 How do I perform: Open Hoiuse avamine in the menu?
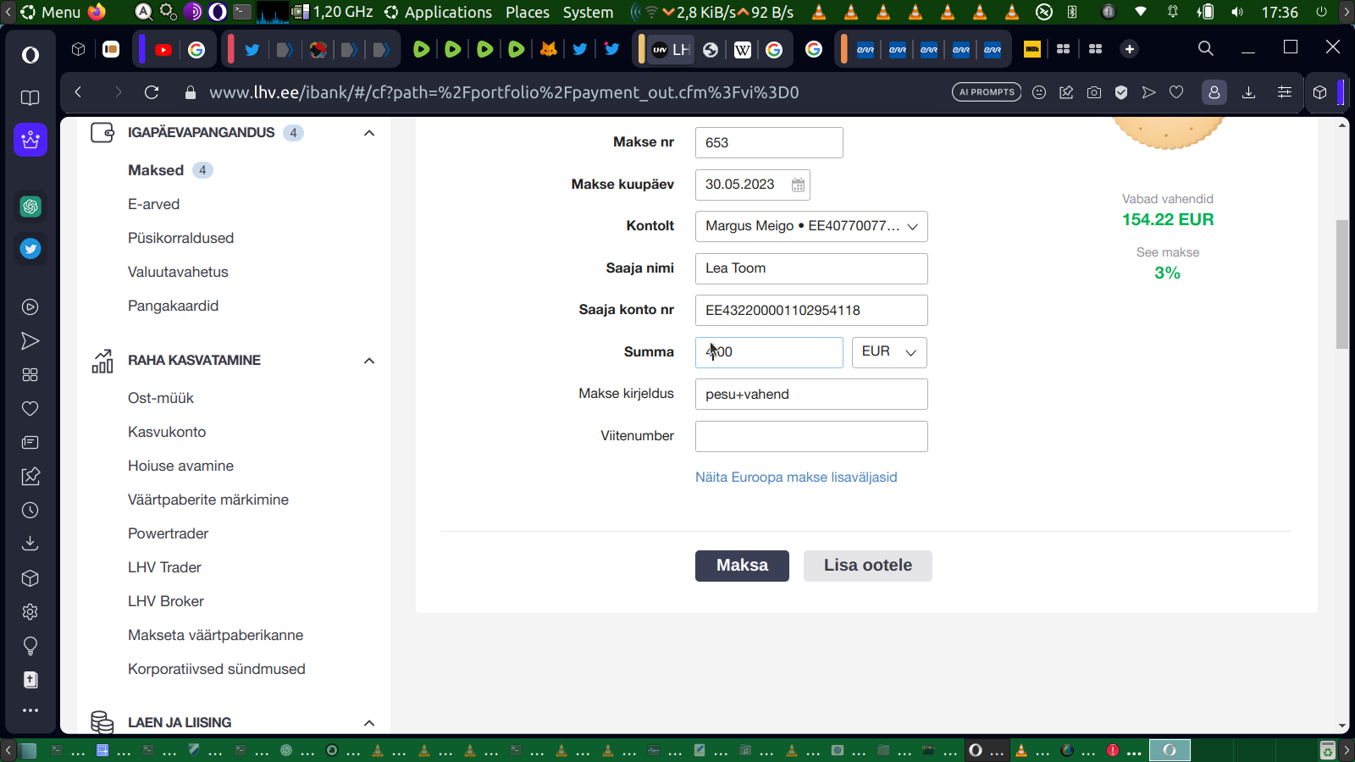click(x=180, y=466)
